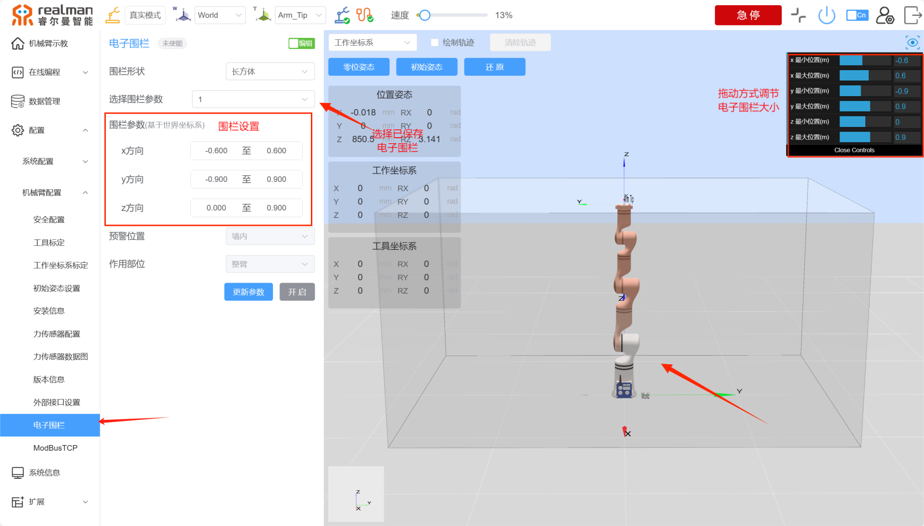Viewport: 924px width, 526px height.
Task: Open 安全配置 menu item
Action: point(49,220)
